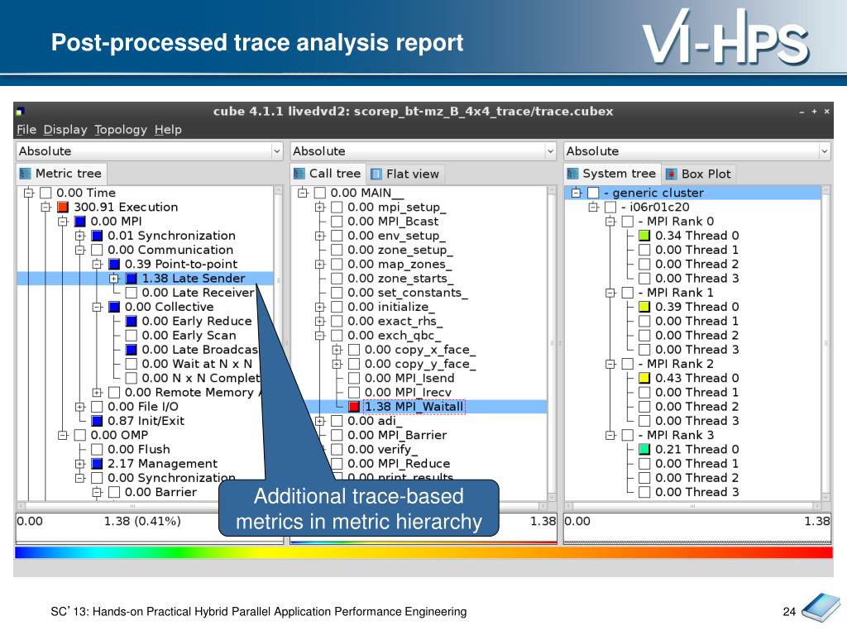
Task: Click the blue box beside 0.39 Point-to-point
Action: pyautogui.click(x=114, y=264)
